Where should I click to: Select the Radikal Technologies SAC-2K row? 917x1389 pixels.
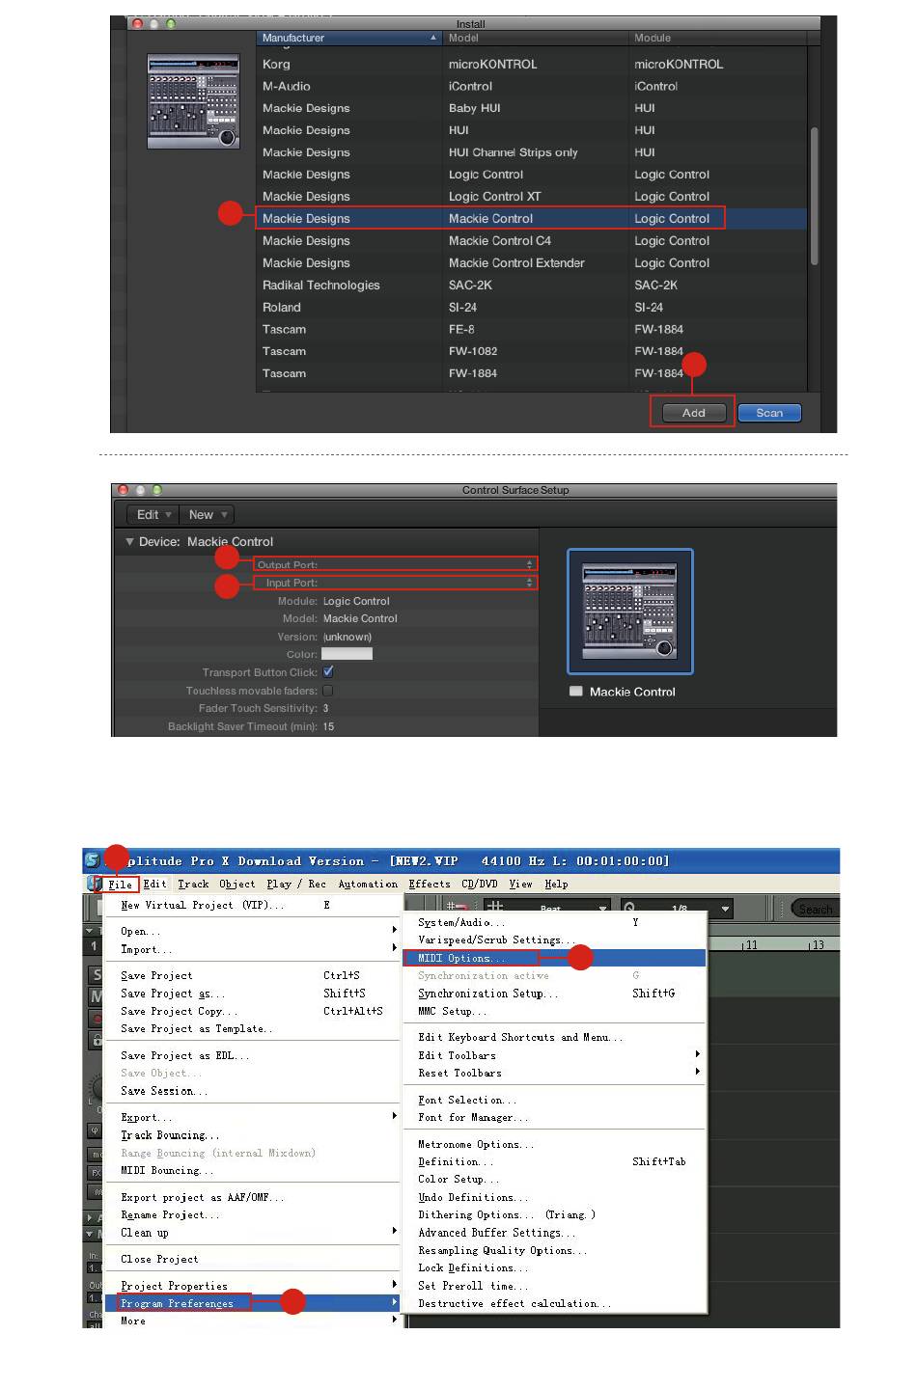click(531, 286)
